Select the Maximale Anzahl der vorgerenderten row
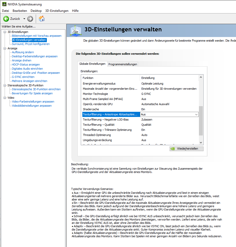 pyautogui.click(x=140, y=89)
